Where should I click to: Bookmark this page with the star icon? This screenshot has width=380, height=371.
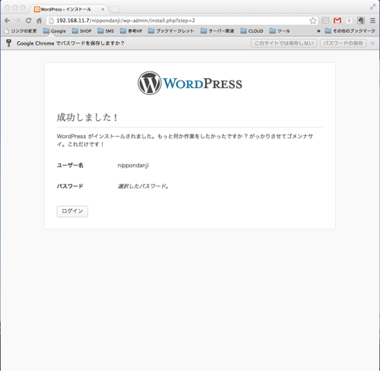[x=313, y=21]
